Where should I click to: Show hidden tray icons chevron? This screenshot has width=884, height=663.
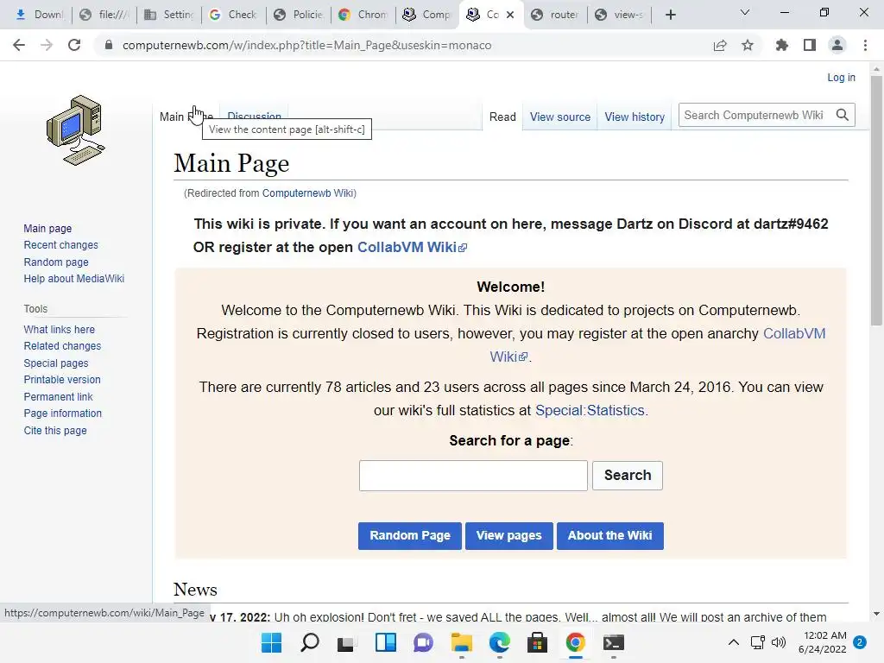point(734,642)
